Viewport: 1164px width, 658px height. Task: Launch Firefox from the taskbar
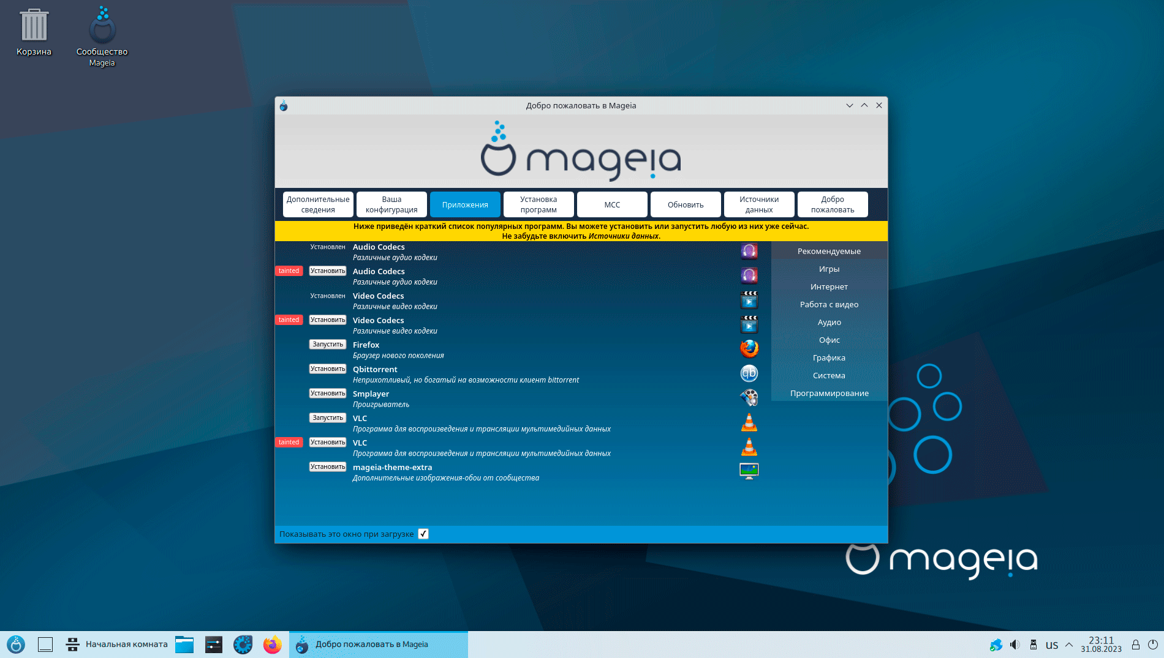[272, 645]
